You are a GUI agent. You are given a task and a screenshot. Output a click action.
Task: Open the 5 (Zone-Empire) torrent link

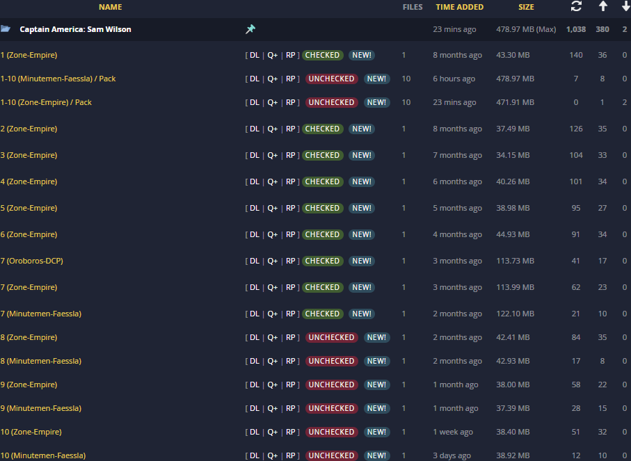(x=29, y=209)
